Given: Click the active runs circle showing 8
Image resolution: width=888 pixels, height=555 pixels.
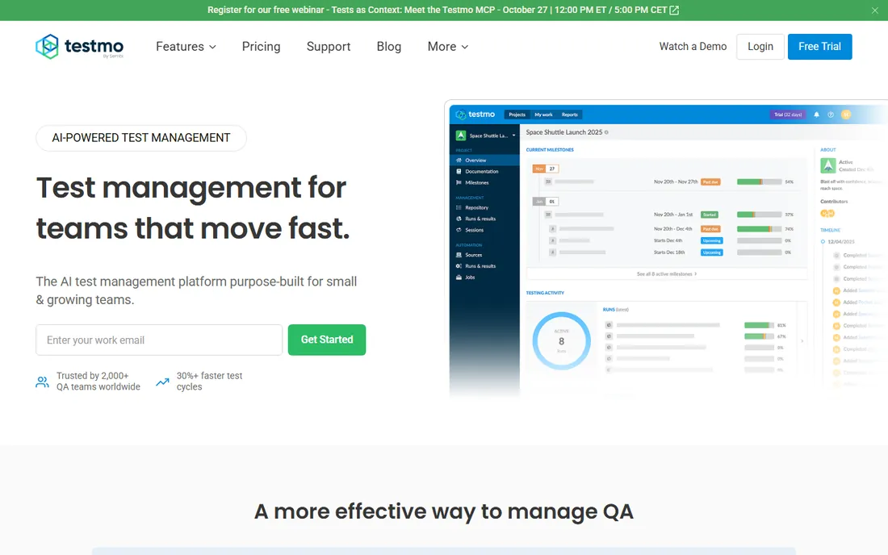Looking at the screenshot, I should coord(561,341).
